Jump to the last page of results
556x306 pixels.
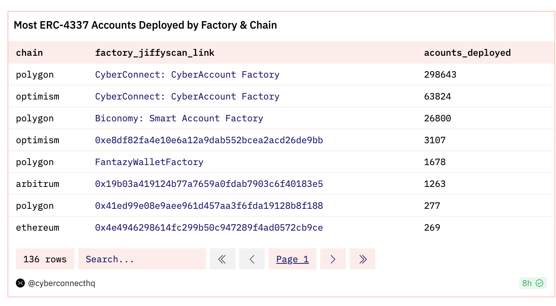click(x=362, y=259)
